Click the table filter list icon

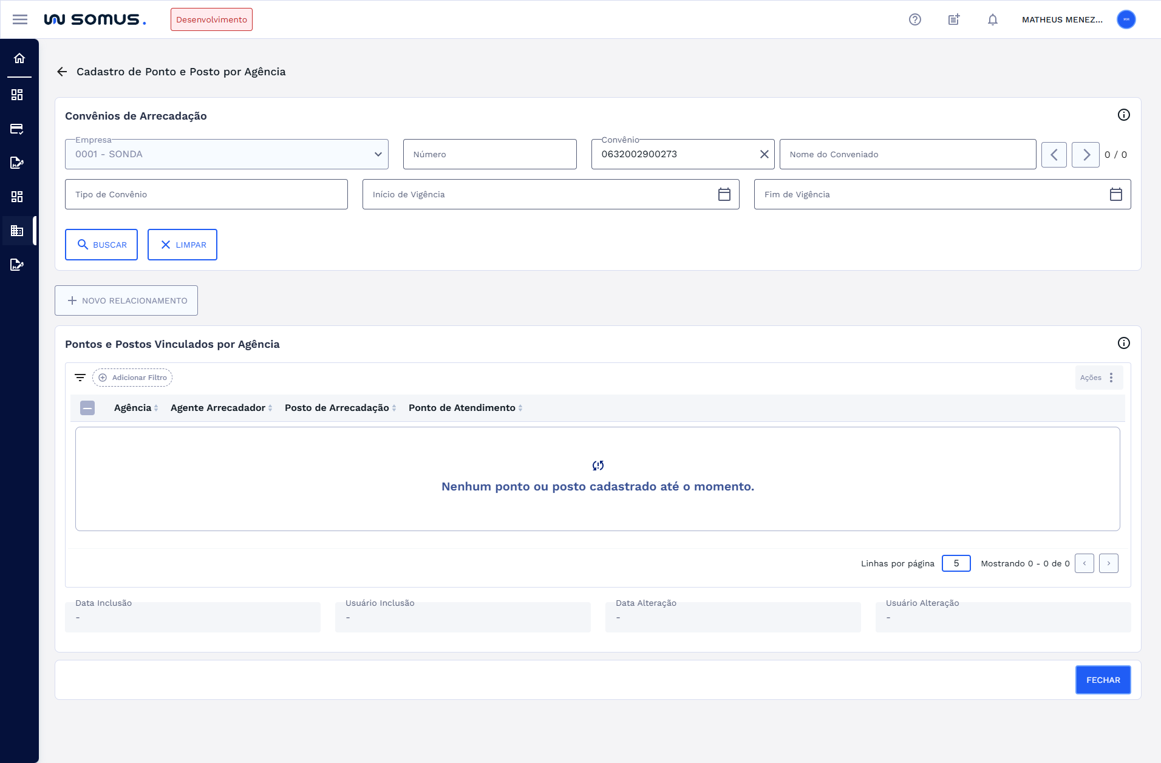[x=80, y=378]
